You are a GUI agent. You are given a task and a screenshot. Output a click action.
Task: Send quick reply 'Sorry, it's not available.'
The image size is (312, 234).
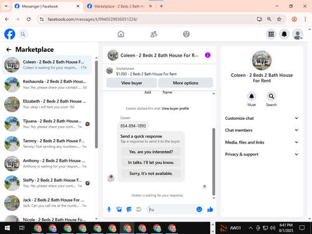[x=151, y=173]
